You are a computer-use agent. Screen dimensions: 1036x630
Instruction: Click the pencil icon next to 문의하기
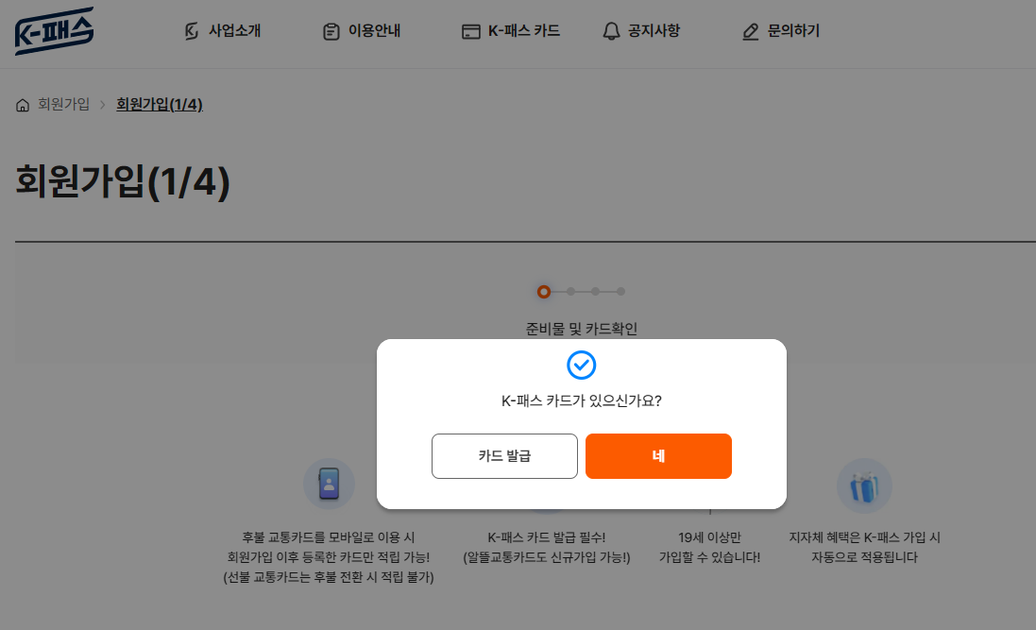coord(750,30)
